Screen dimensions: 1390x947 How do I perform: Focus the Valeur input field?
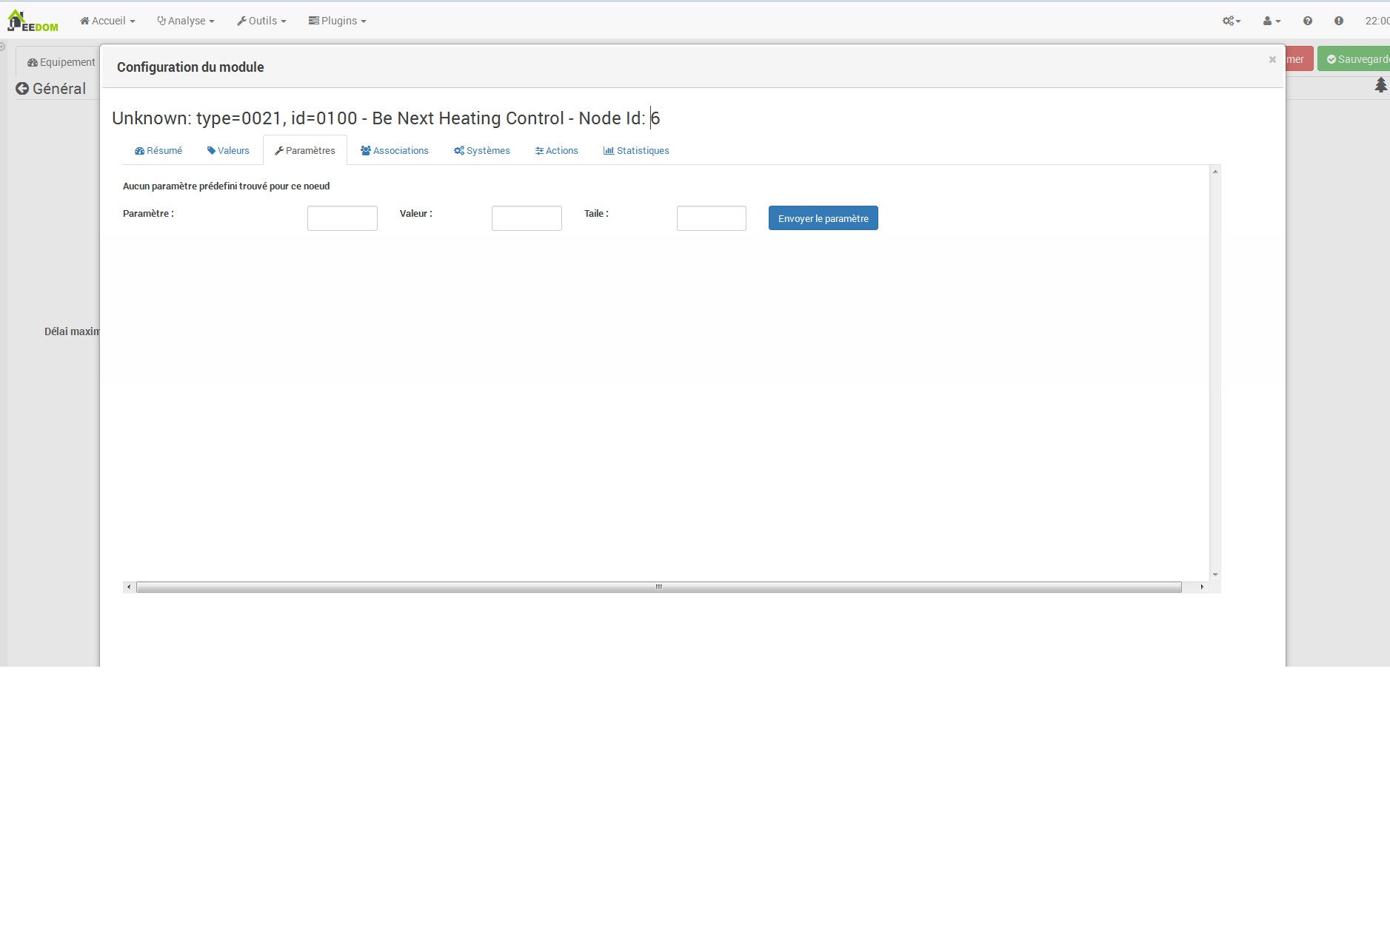tap(527, 218)
